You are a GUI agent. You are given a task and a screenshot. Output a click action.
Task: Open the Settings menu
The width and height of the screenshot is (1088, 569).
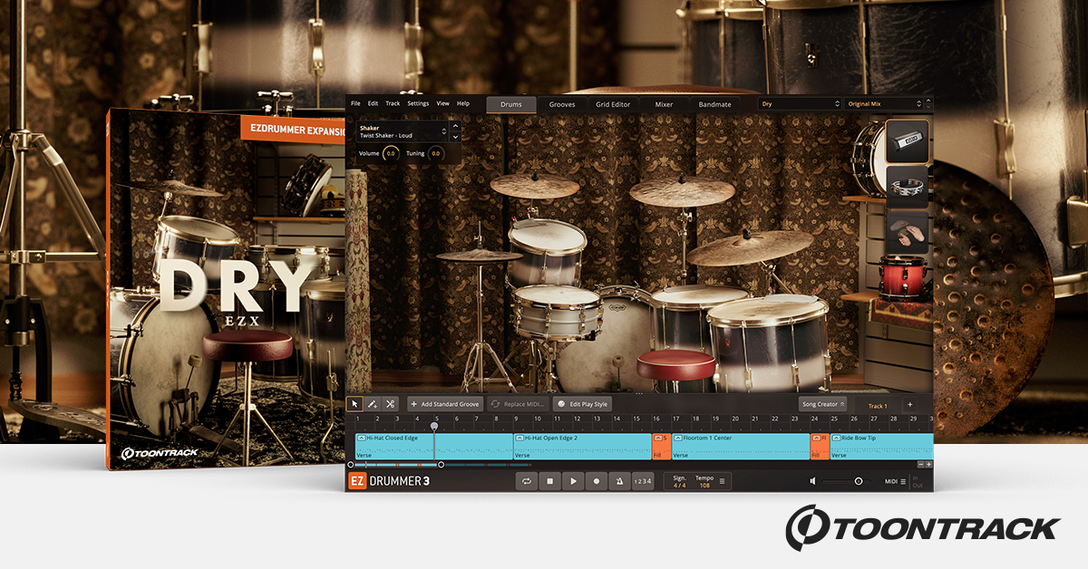[x=418, y=104]
